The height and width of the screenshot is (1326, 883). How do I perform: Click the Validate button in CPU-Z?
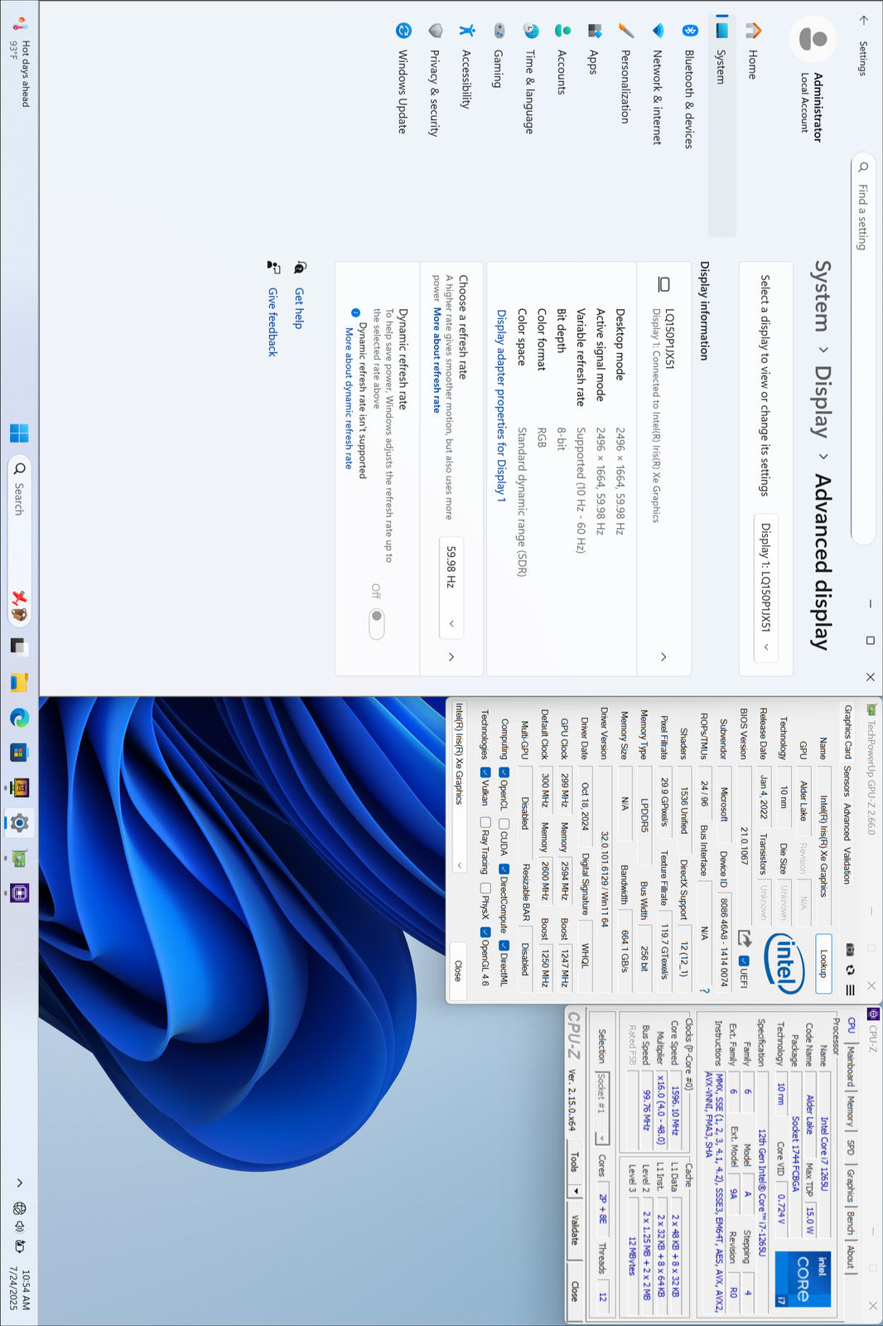tap(576, 1230)
